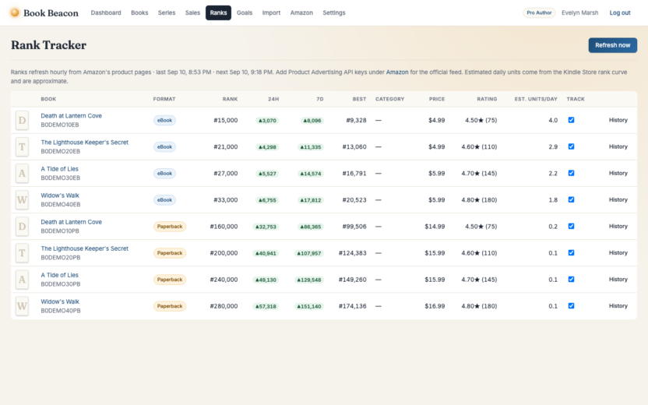Click the D cover thumbnail for B0DEMO10EB
This screenshot has height=405, width=648.
click(x=22, y=120)
